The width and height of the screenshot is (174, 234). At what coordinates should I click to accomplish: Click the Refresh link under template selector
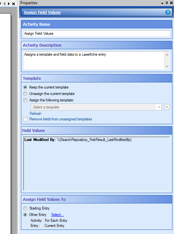(x=35, y=114)
